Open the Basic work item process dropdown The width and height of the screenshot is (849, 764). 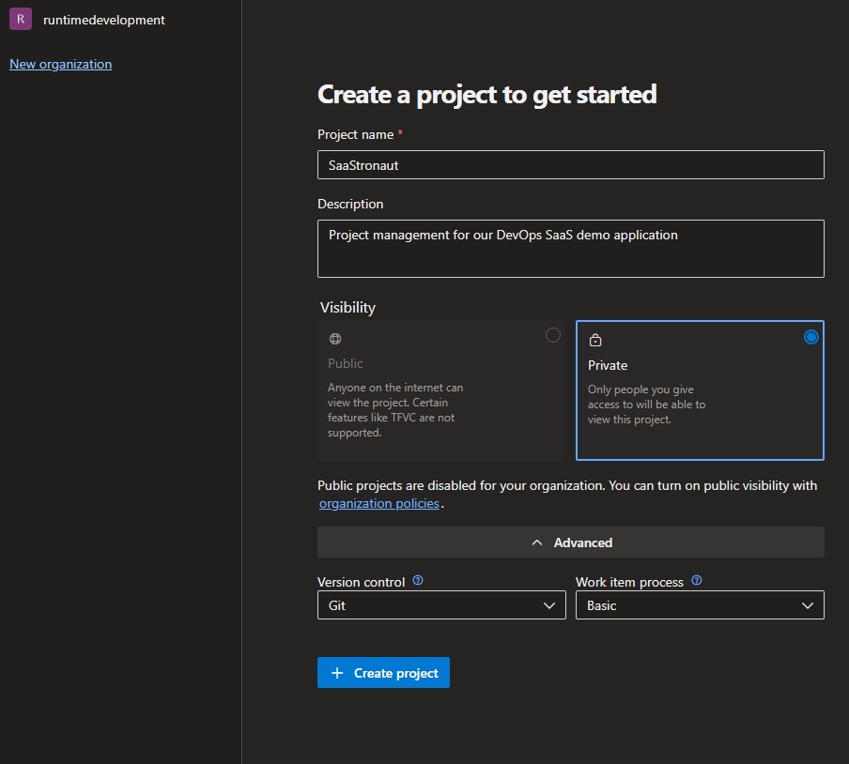(x=700, y=605)
